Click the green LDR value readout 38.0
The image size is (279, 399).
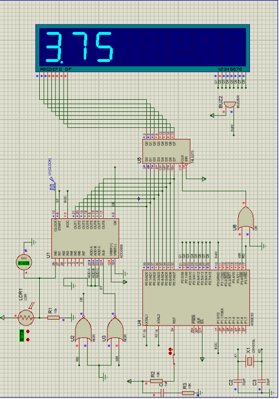tap(22, 335)
